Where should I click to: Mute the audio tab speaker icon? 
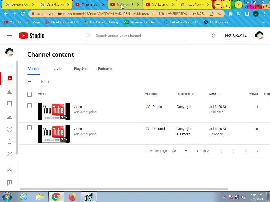click(x=133, y=4)
